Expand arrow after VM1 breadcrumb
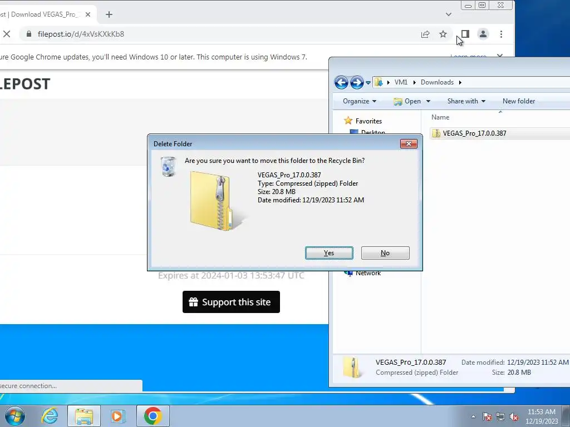This screenshot has width=570, height=427. click(x=414, y=82)
